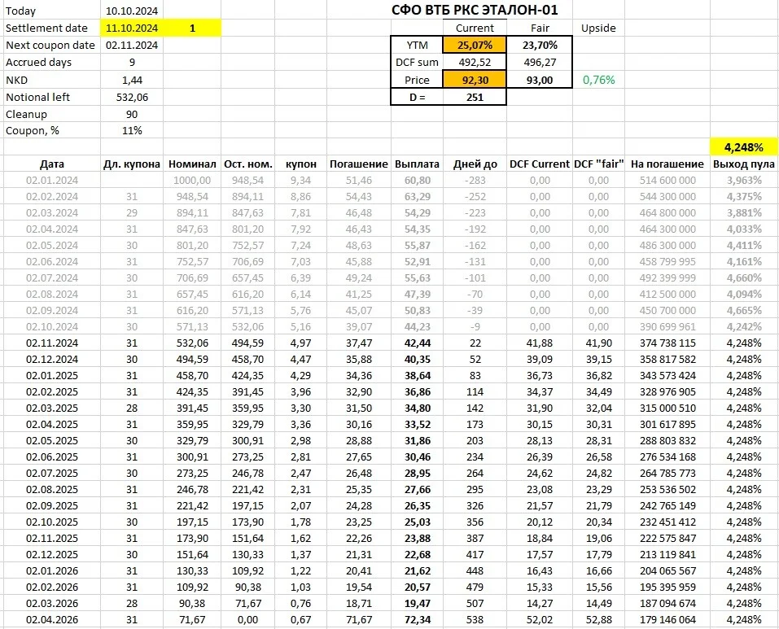Select the Accrued days value 9
Image resolution: width=779 pixels, height=629 pixels.
(132, 63)
